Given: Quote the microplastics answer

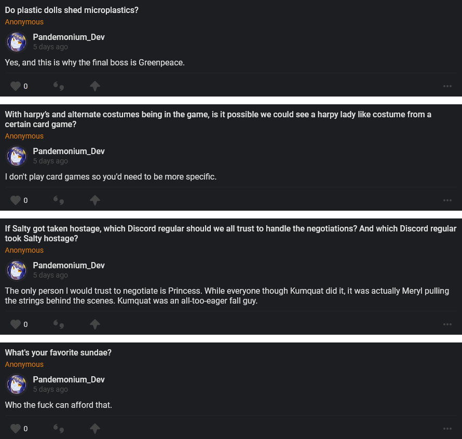Looking at the screenshot, I should pos(59,86).
